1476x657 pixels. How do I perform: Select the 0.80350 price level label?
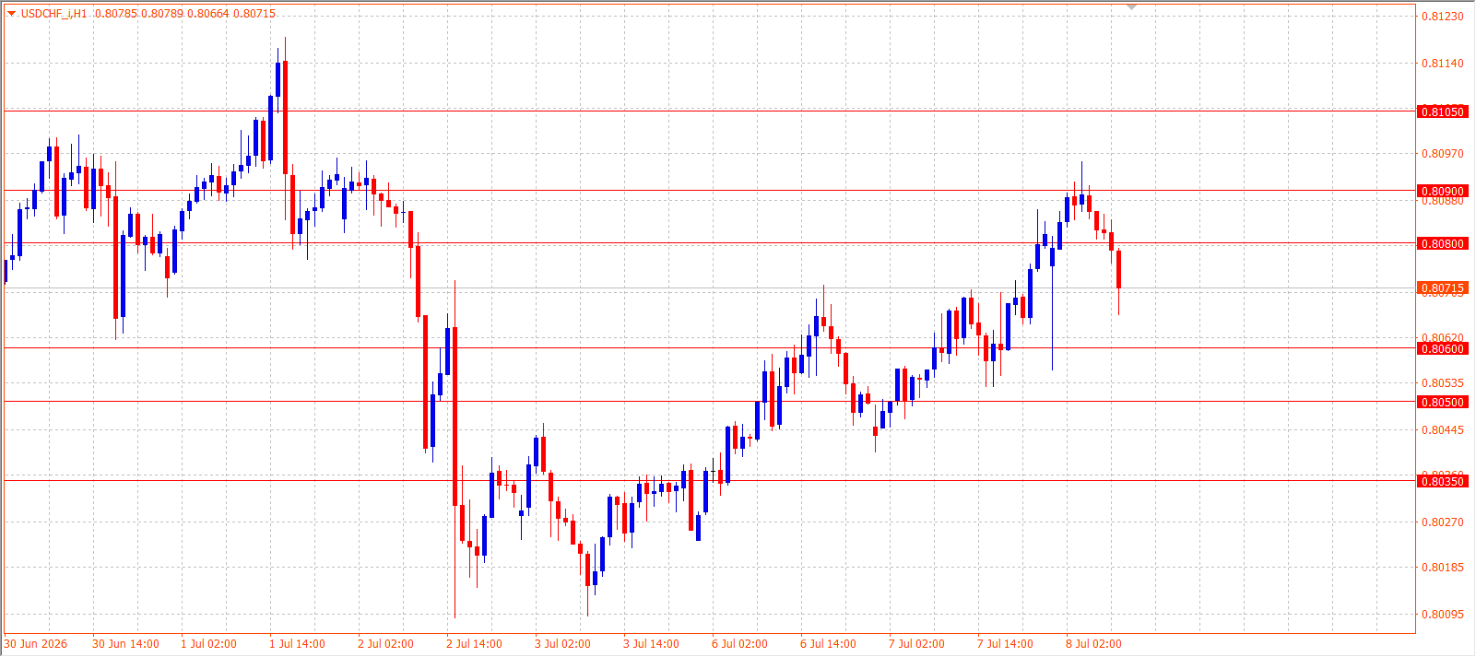click(1442, 482)
